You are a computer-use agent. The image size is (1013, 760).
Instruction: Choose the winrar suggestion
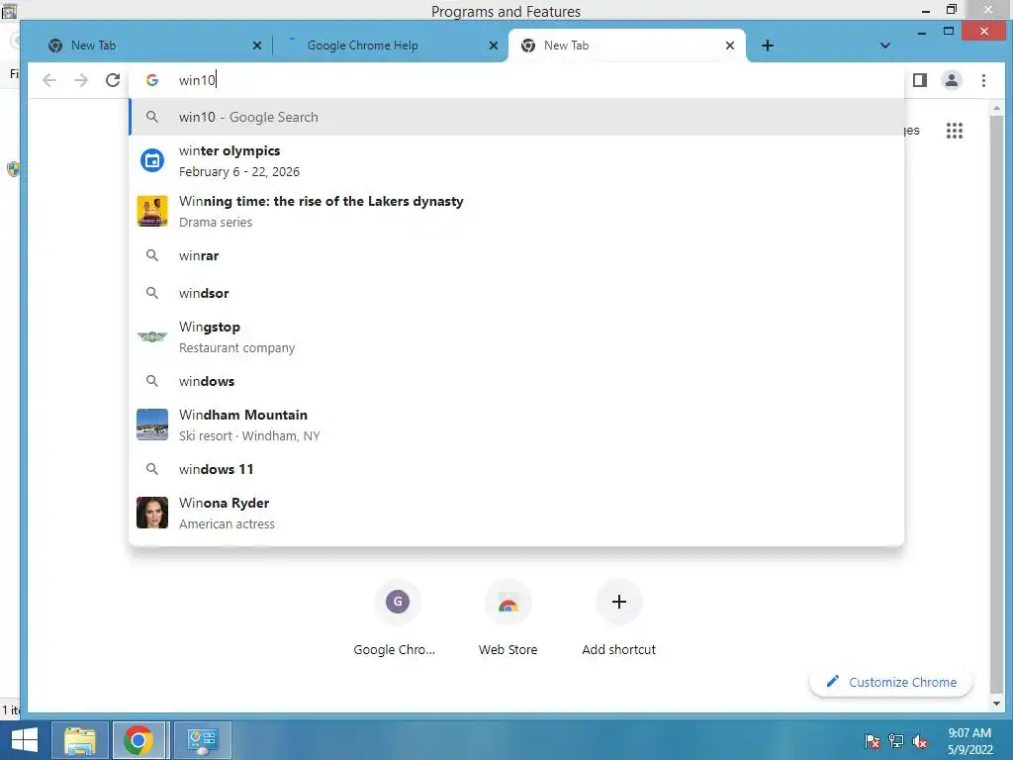point(516,255)
